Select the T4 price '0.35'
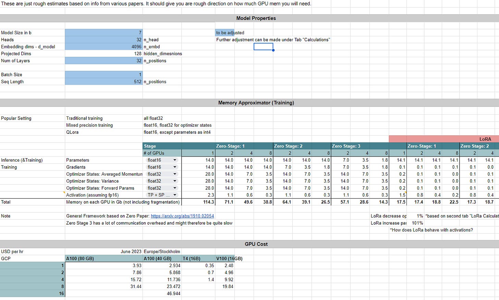This screenshot has height=300, width=499. (x=198, y=265)
